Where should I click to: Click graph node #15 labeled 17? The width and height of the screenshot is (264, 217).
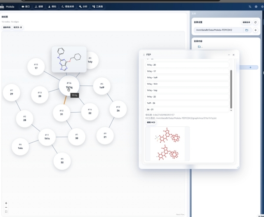36,67
